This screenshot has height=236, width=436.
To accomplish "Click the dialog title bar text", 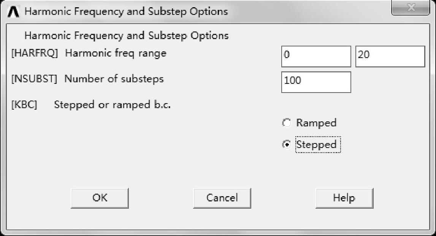I will click(x=126, y=11).
